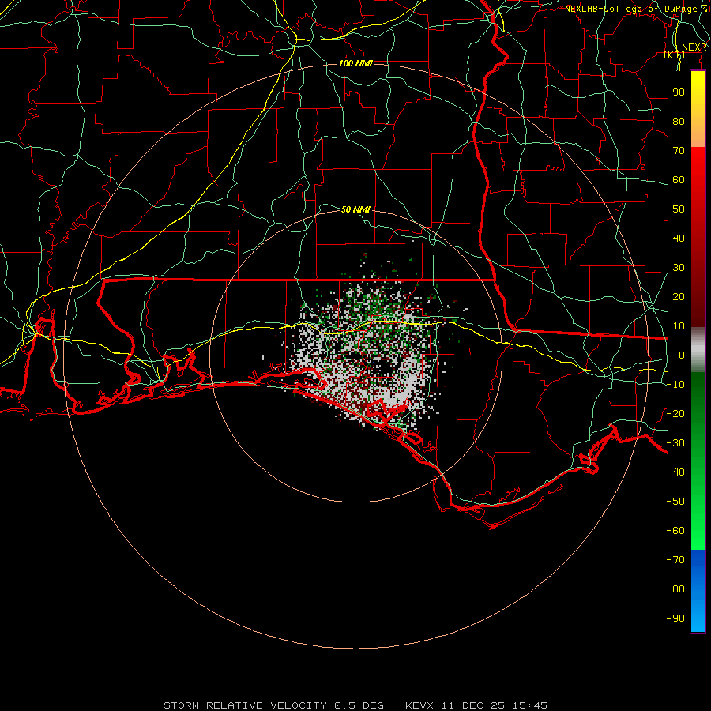Click the bright green segment of color bar
Viewport: 711px width, 711px height.
[698, 521]
